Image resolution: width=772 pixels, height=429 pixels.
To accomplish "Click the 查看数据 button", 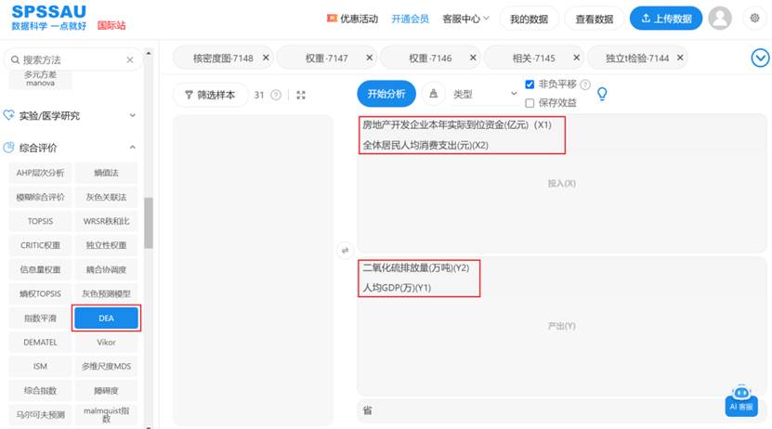I will [x=595, y=19].
